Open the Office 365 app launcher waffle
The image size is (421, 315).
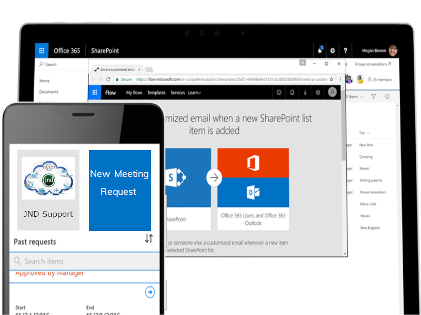point(42,50)
